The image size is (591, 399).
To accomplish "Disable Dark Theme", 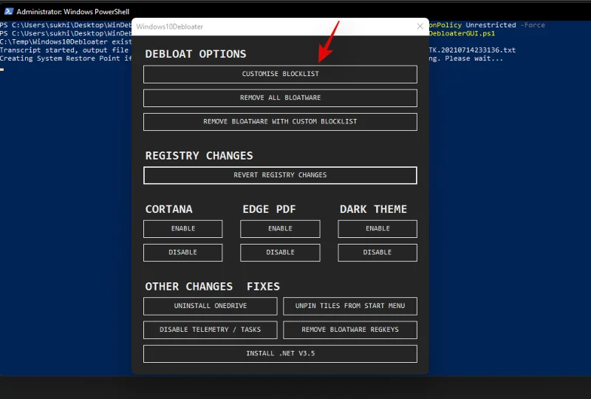I will (378, 253).
